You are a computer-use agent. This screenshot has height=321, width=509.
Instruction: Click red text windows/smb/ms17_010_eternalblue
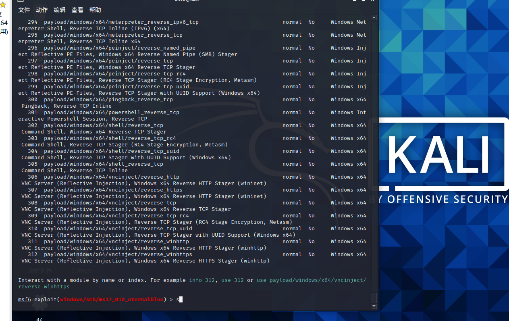coord(112,300)
